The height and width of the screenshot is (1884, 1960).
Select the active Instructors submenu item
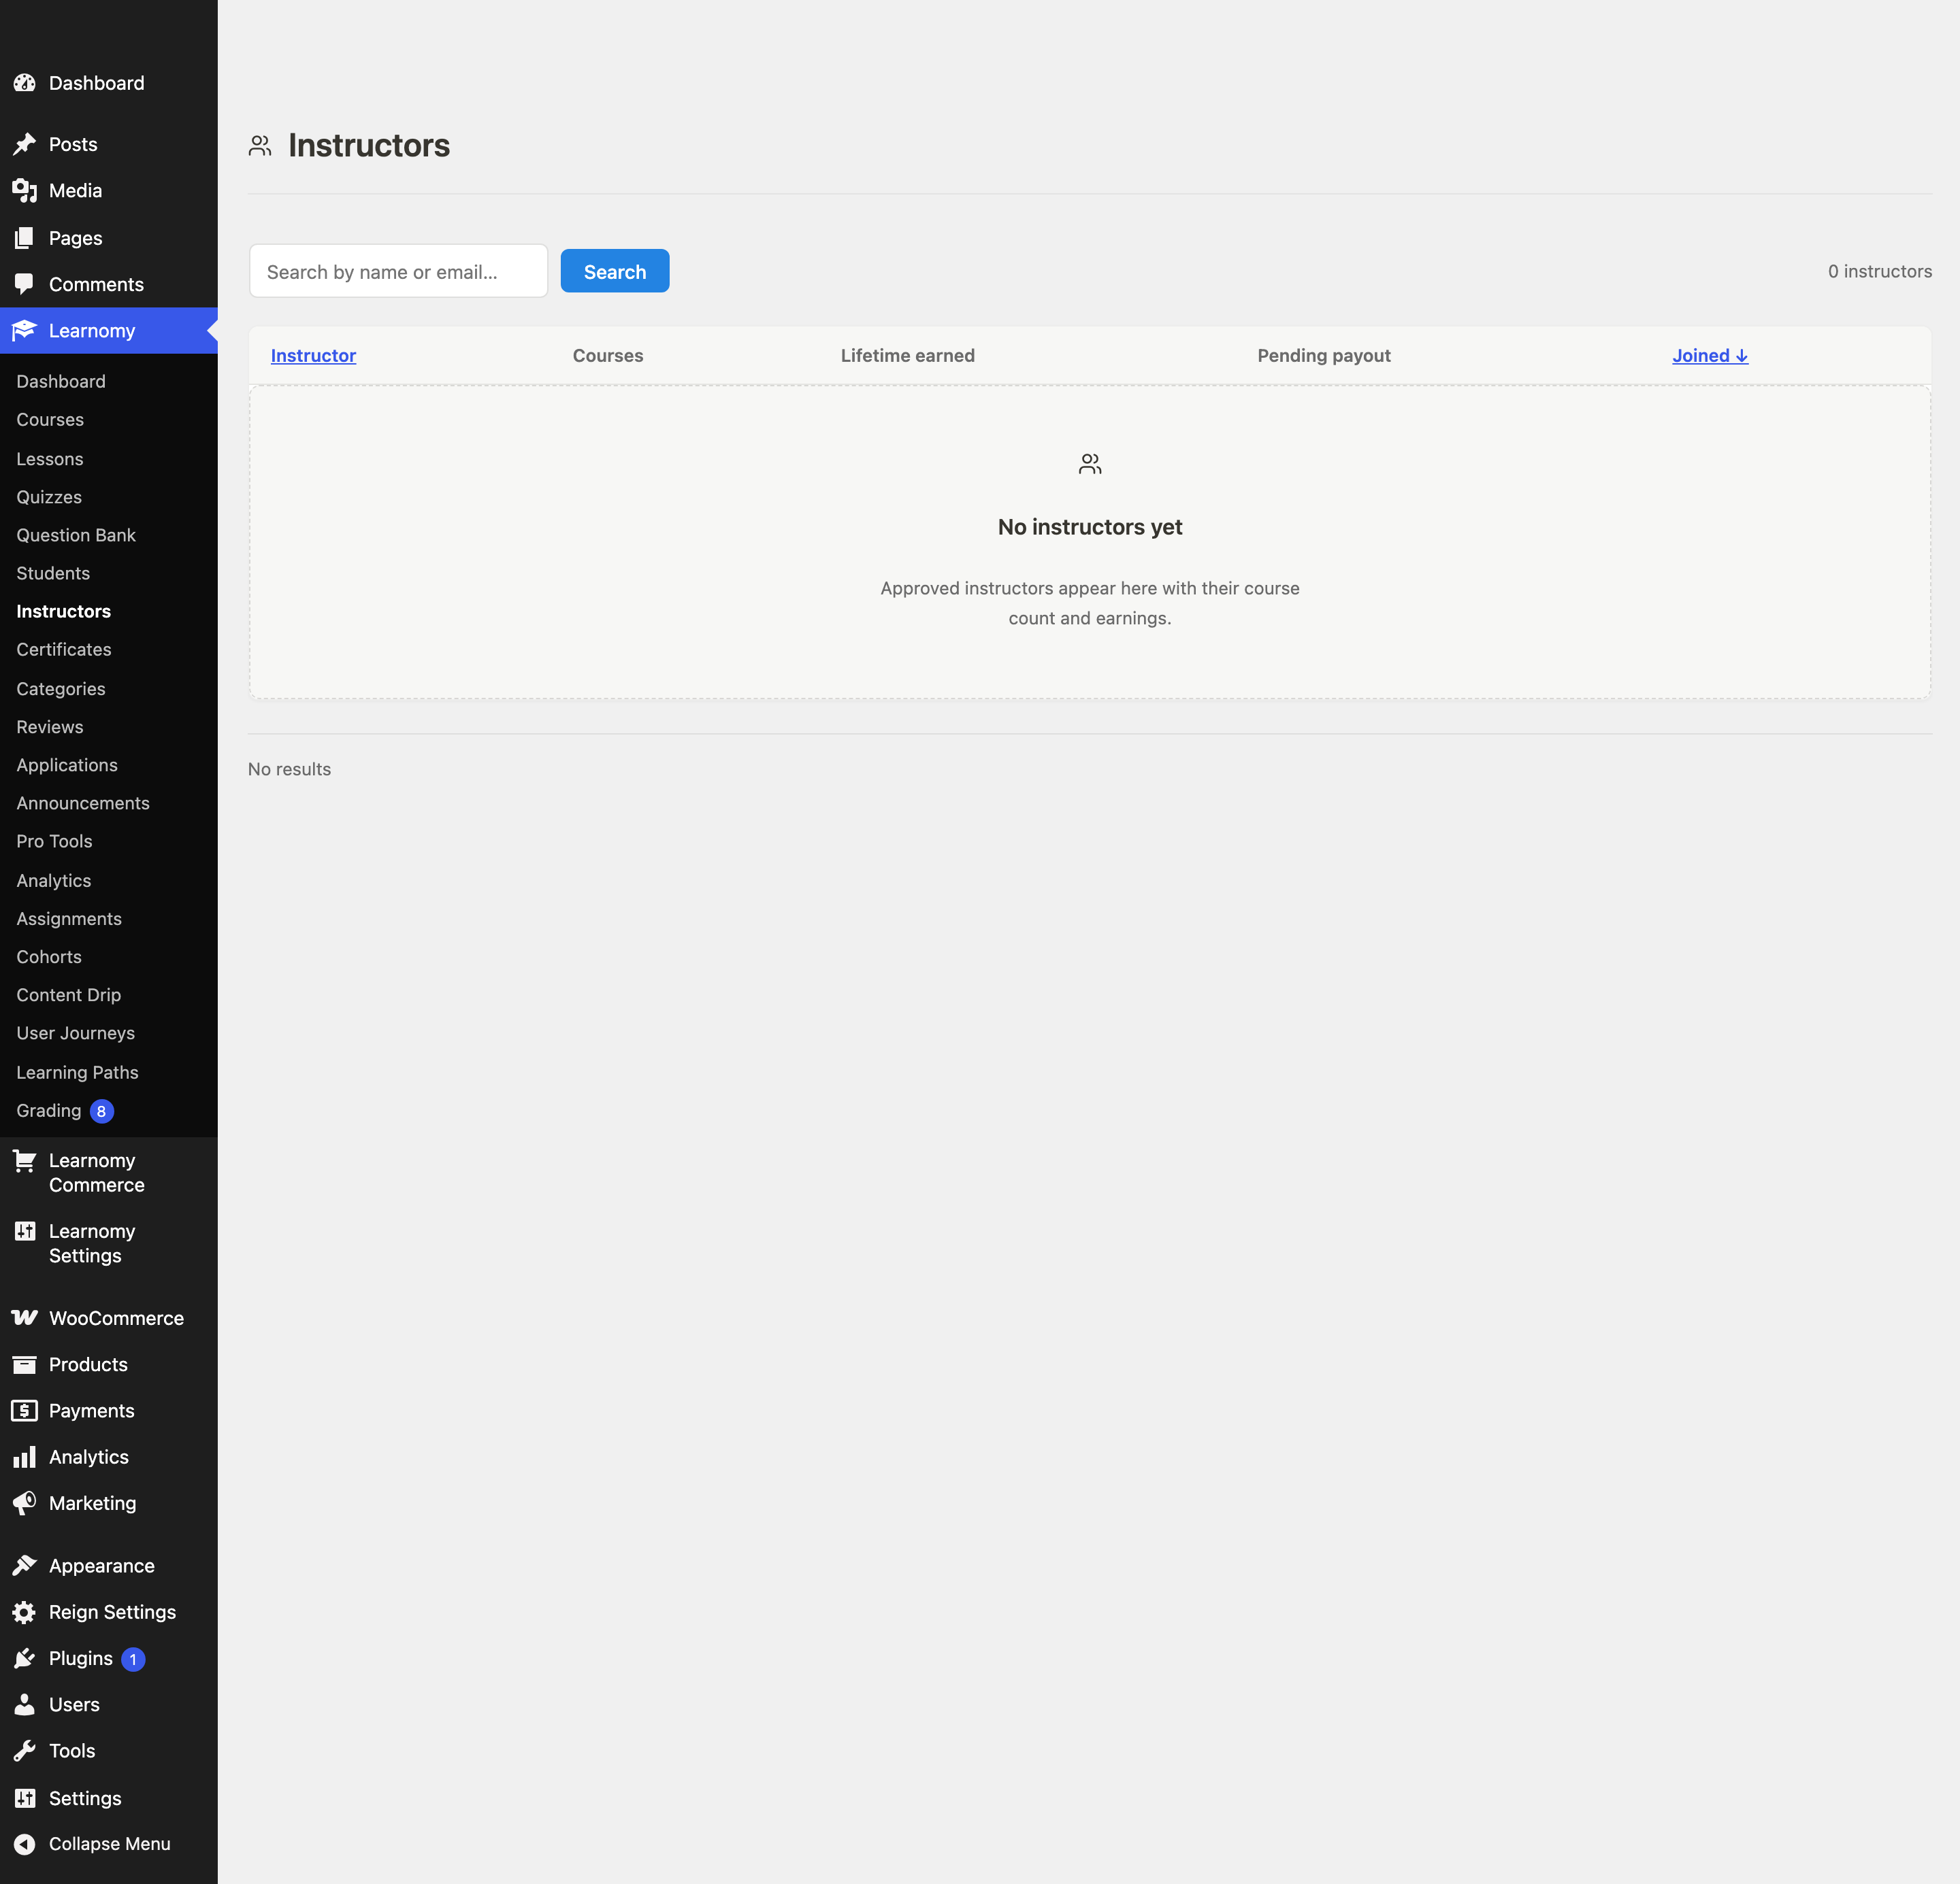tap(64, 611)
